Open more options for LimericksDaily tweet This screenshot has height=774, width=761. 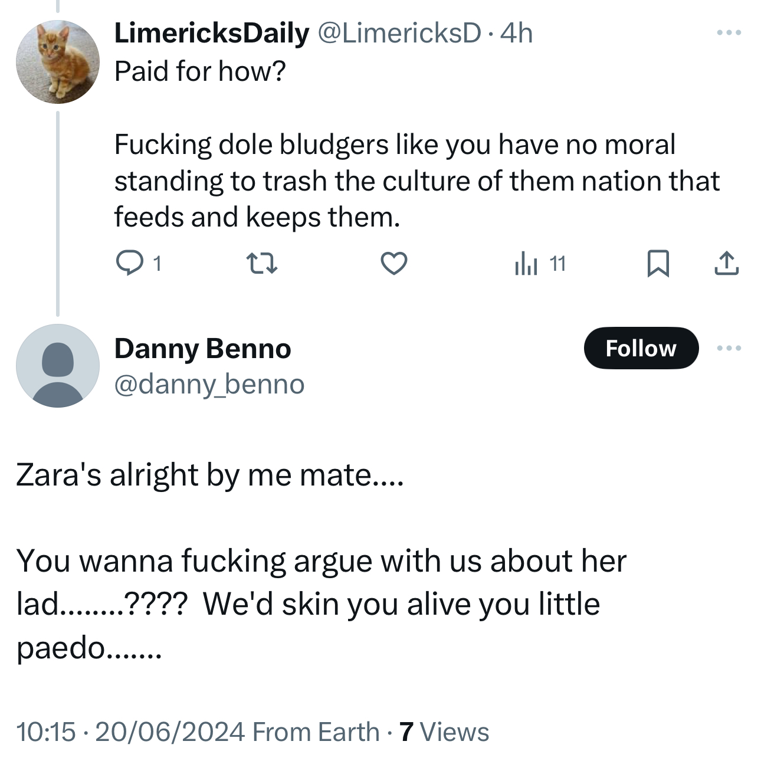729,33
